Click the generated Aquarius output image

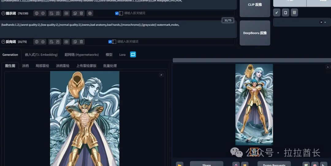coord(254,105)
